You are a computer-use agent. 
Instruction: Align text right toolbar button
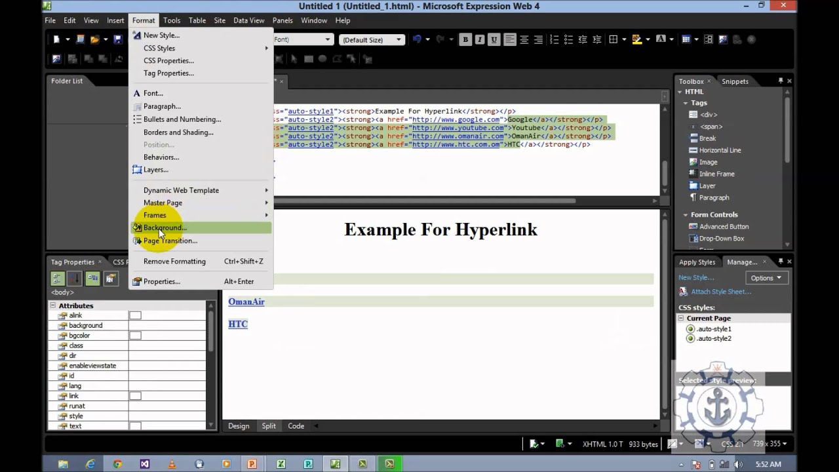539,39
